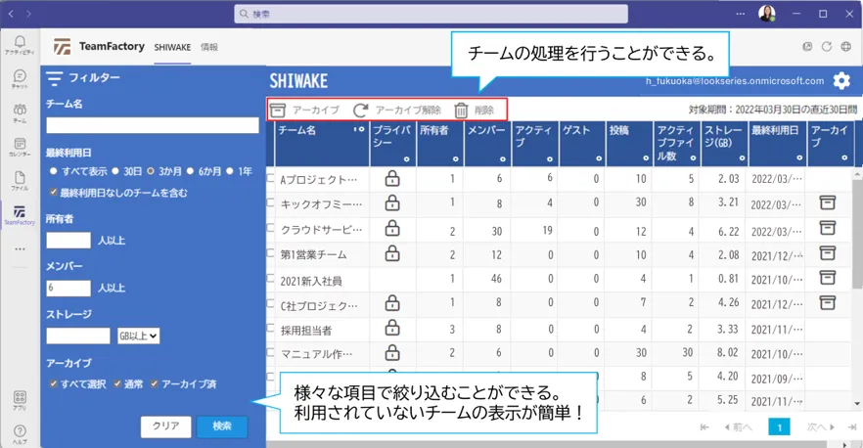The width and height of the screenshot is (863, 448).
Task: Click the アーカイブ archive toolbar icon
Action: tap(279, 111)
